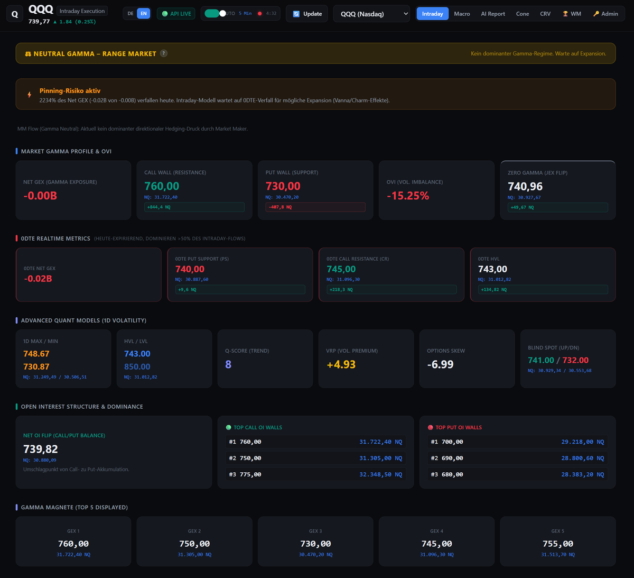
Task: Click the Q-Score value 8
Action: pos(228,364)
